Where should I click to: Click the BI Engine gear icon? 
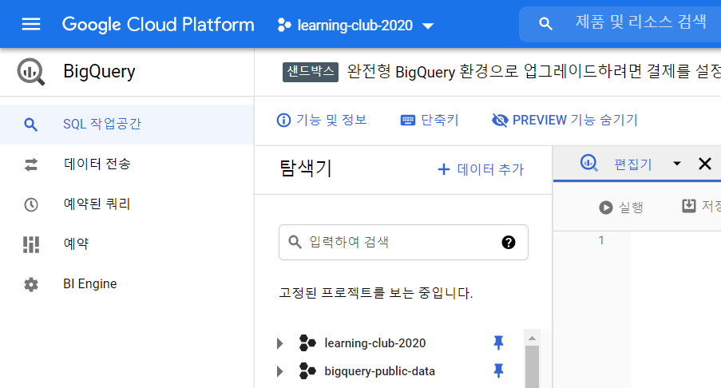31,284
